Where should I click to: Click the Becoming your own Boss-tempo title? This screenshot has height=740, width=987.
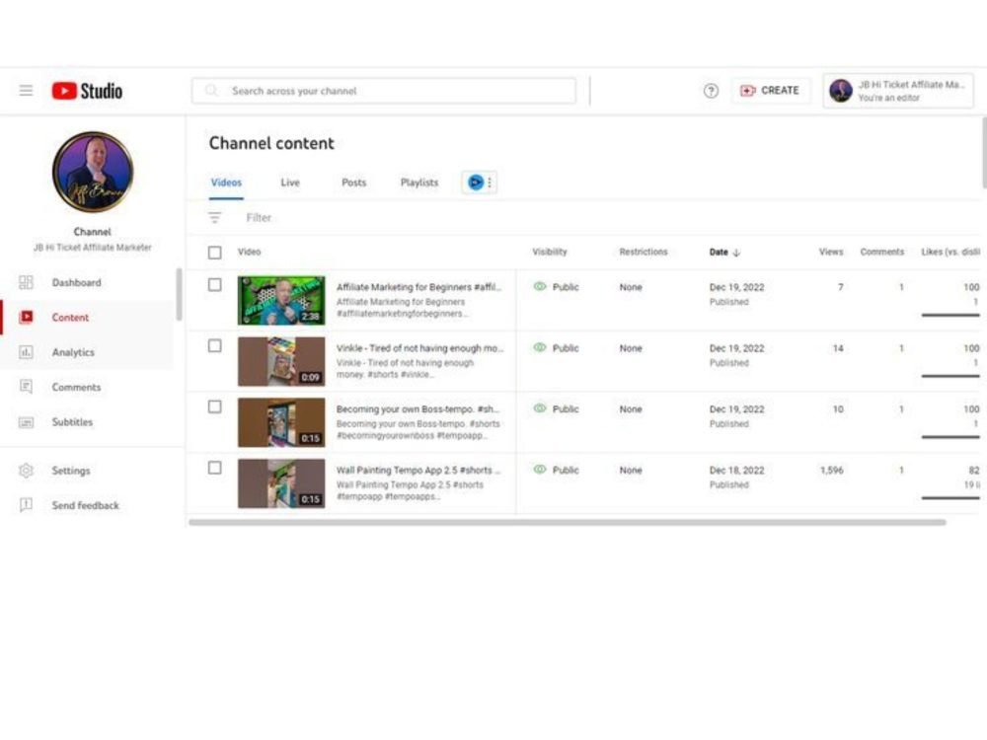418,409
